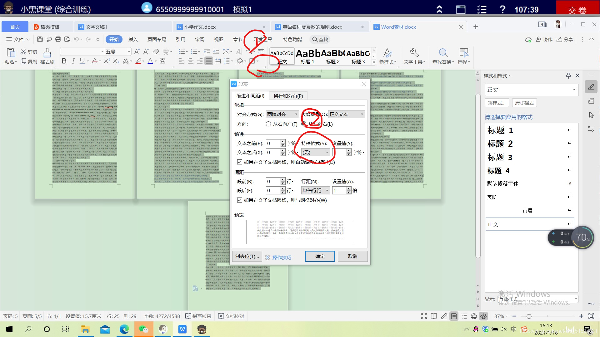Open the 引用 ribbon tab

click(x=180, y=39)
